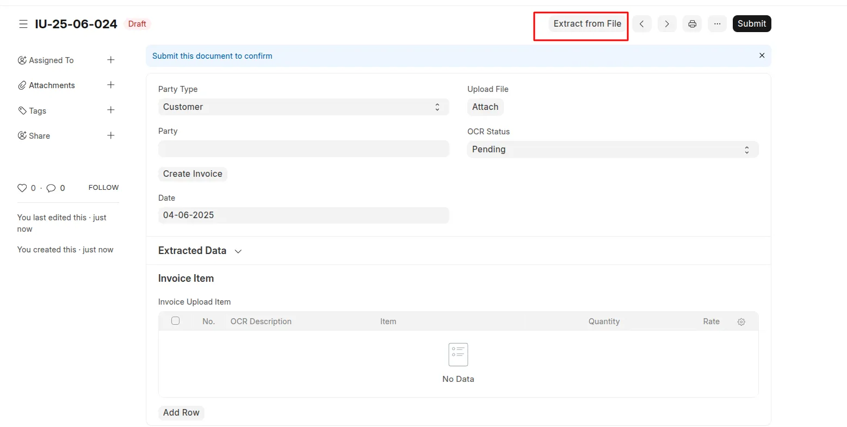The image size is (847, 427).
Task: Like the document with heart icon
Action: click(x=22, y=188)
